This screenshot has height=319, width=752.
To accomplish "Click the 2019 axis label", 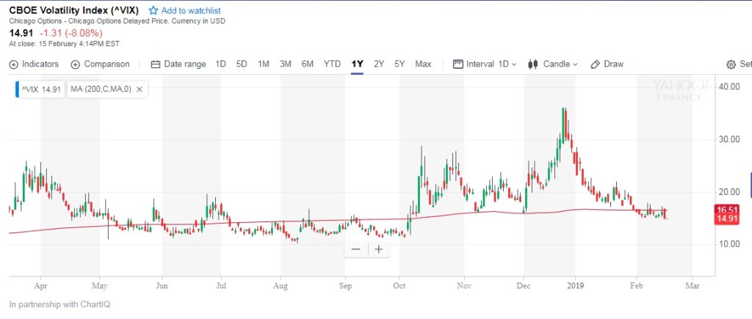I will tap(574, 286).
